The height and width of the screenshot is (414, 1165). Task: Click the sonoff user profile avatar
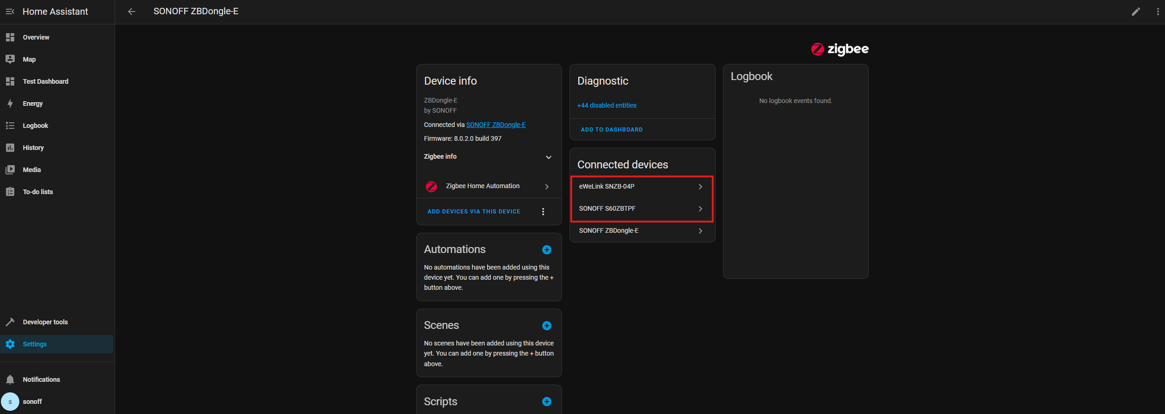click(10, 401)
